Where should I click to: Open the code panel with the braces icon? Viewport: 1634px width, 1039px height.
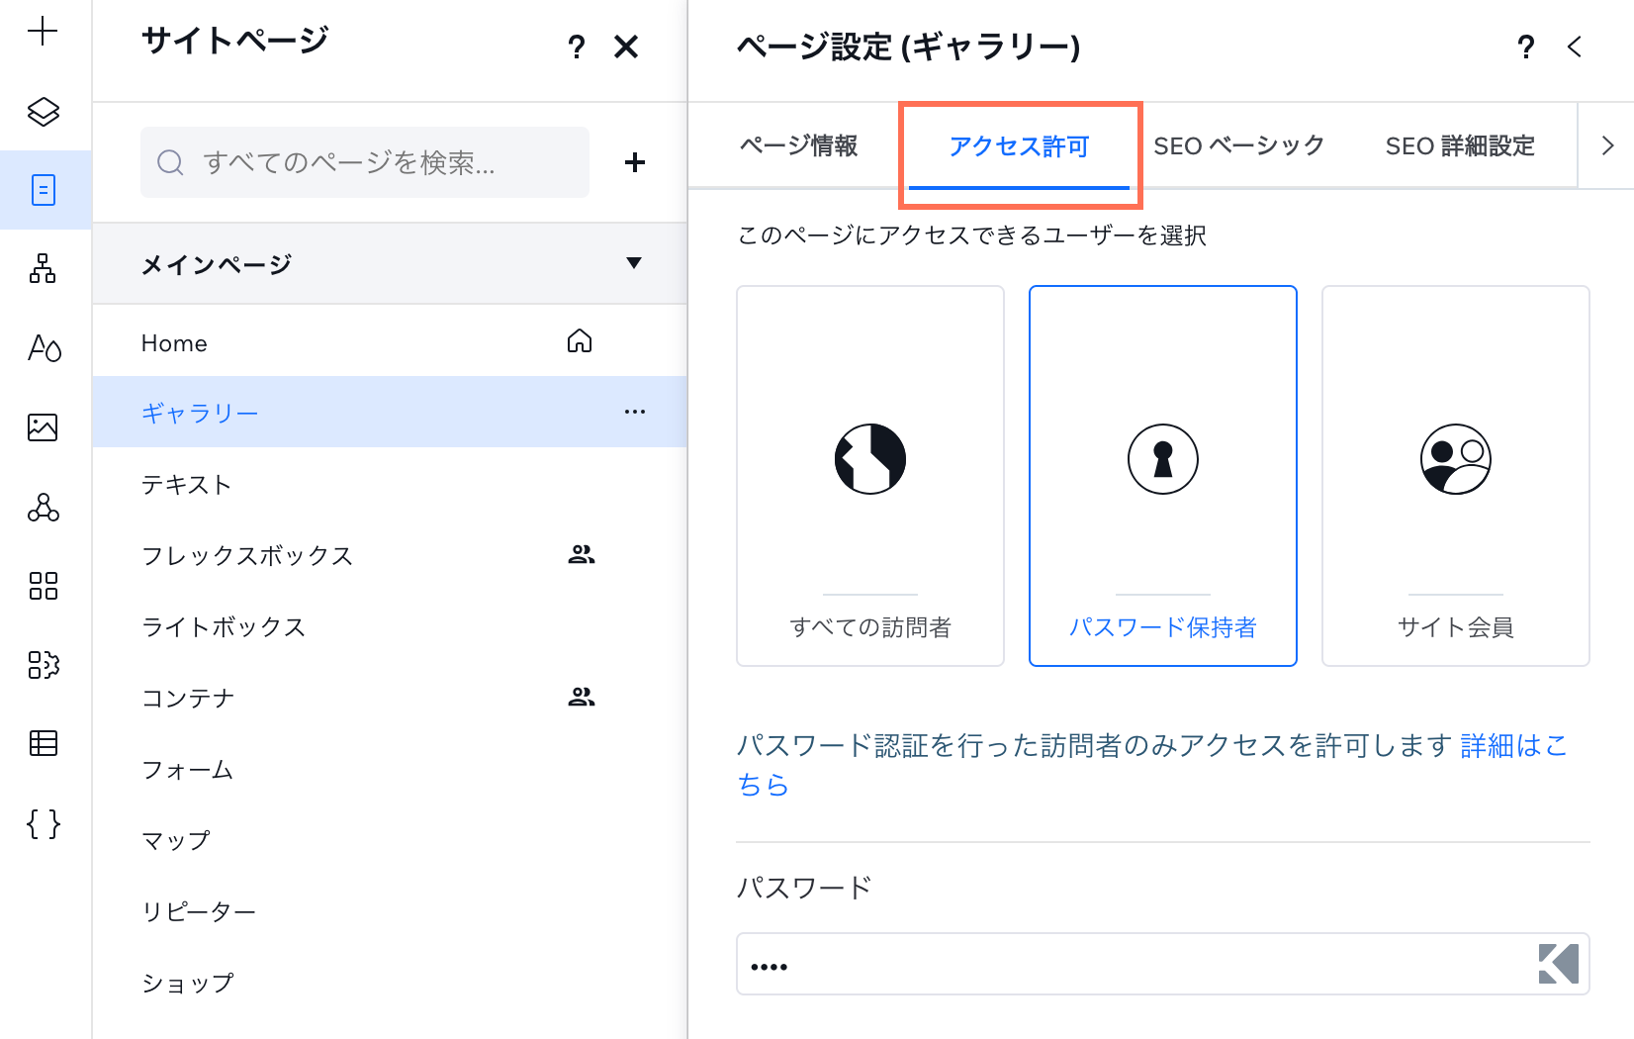pos(44,824)
